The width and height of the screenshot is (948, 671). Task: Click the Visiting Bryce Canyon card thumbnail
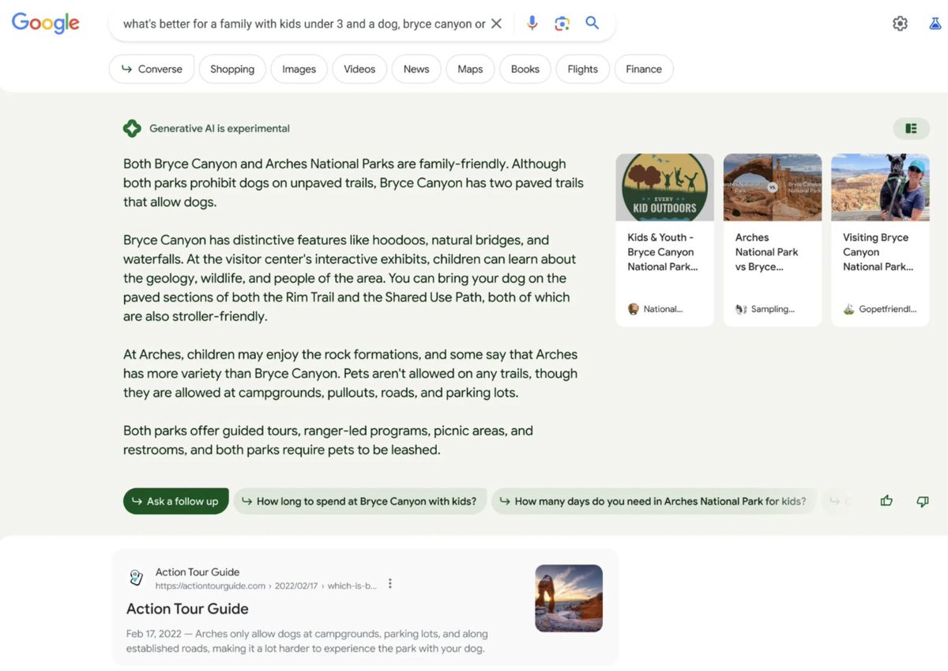(879, 187)
